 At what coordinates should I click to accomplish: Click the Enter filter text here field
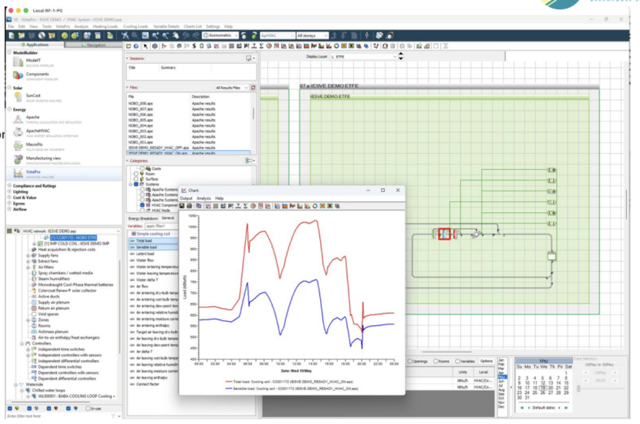59,417
